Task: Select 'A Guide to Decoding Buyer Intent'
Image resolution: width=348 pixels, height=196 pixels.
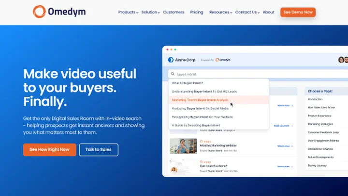Action: click(218, 125)
